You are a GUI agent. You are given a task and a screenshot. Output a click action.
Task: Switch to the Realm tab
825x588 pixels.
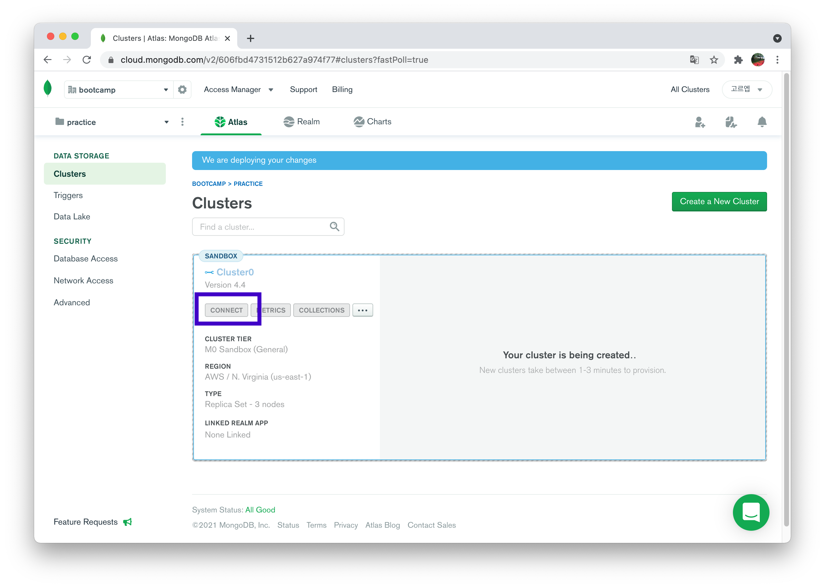[302, 122]
